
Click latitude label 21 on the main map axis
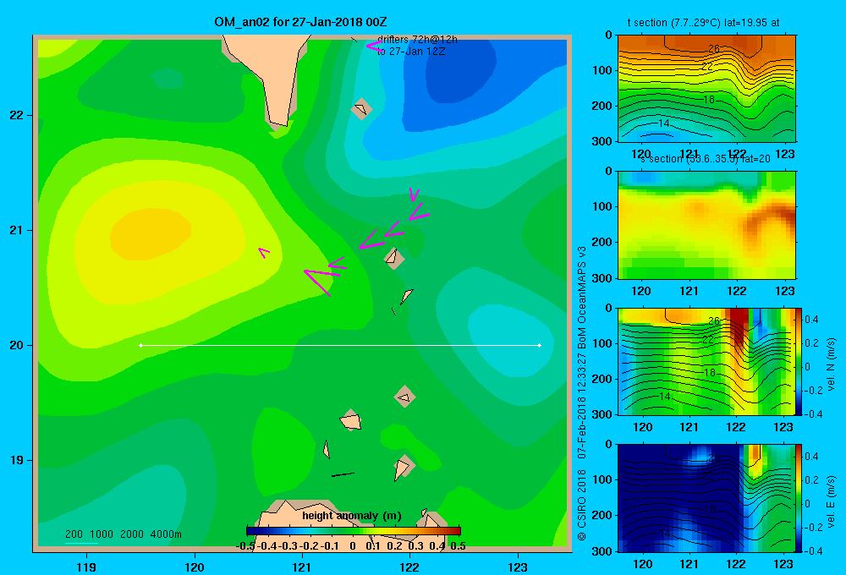point(16,230)
